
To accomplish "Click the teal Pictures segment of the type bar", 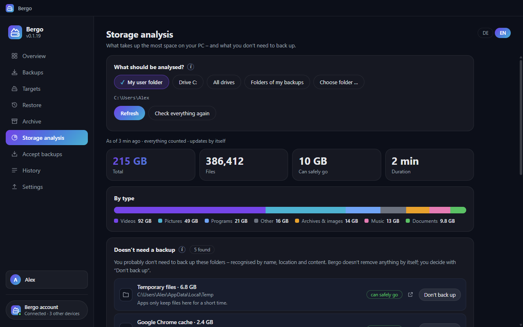I will tap(306, 210).
